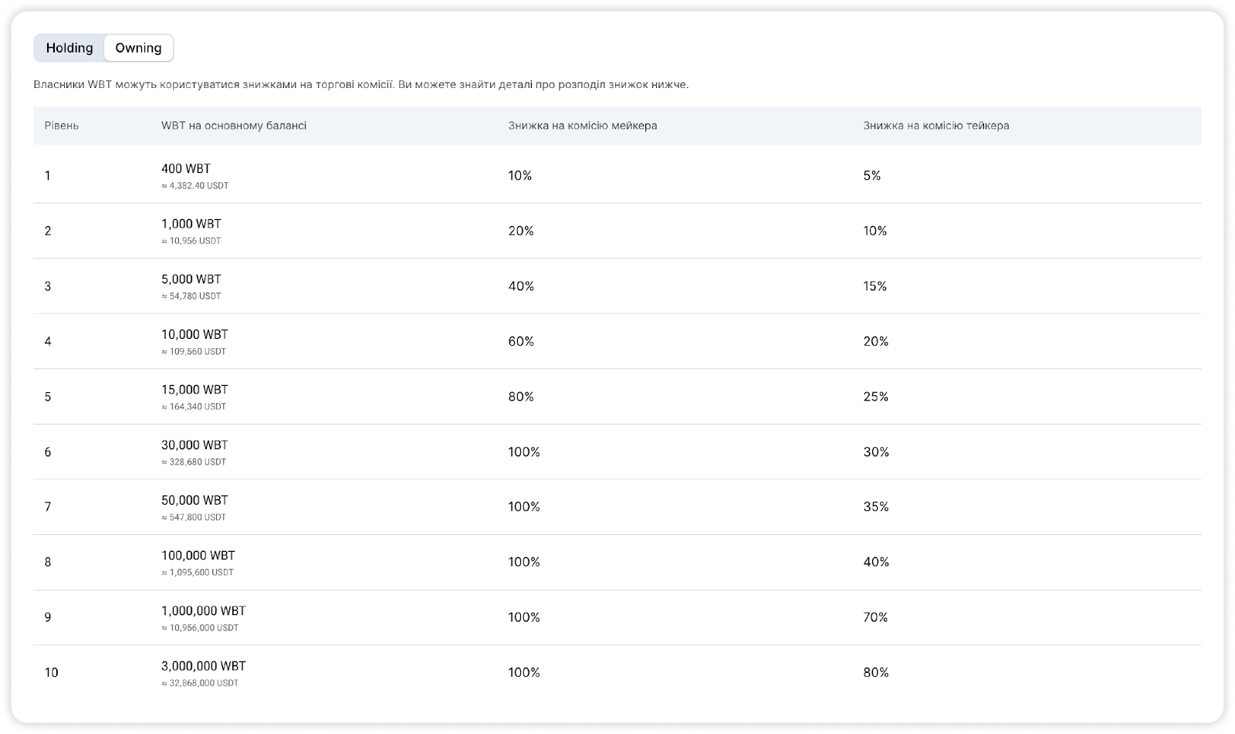Click the 80% taker discount value
1235x734 pixels.
[876, 673]
